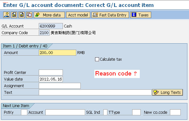The height and width of the screenshot is (121, 189).
Task: Click the Profit Center label
Action: (x=15, y=72)
